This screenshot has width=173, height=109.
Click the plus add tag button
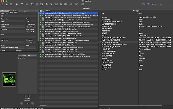click(100, 108)
